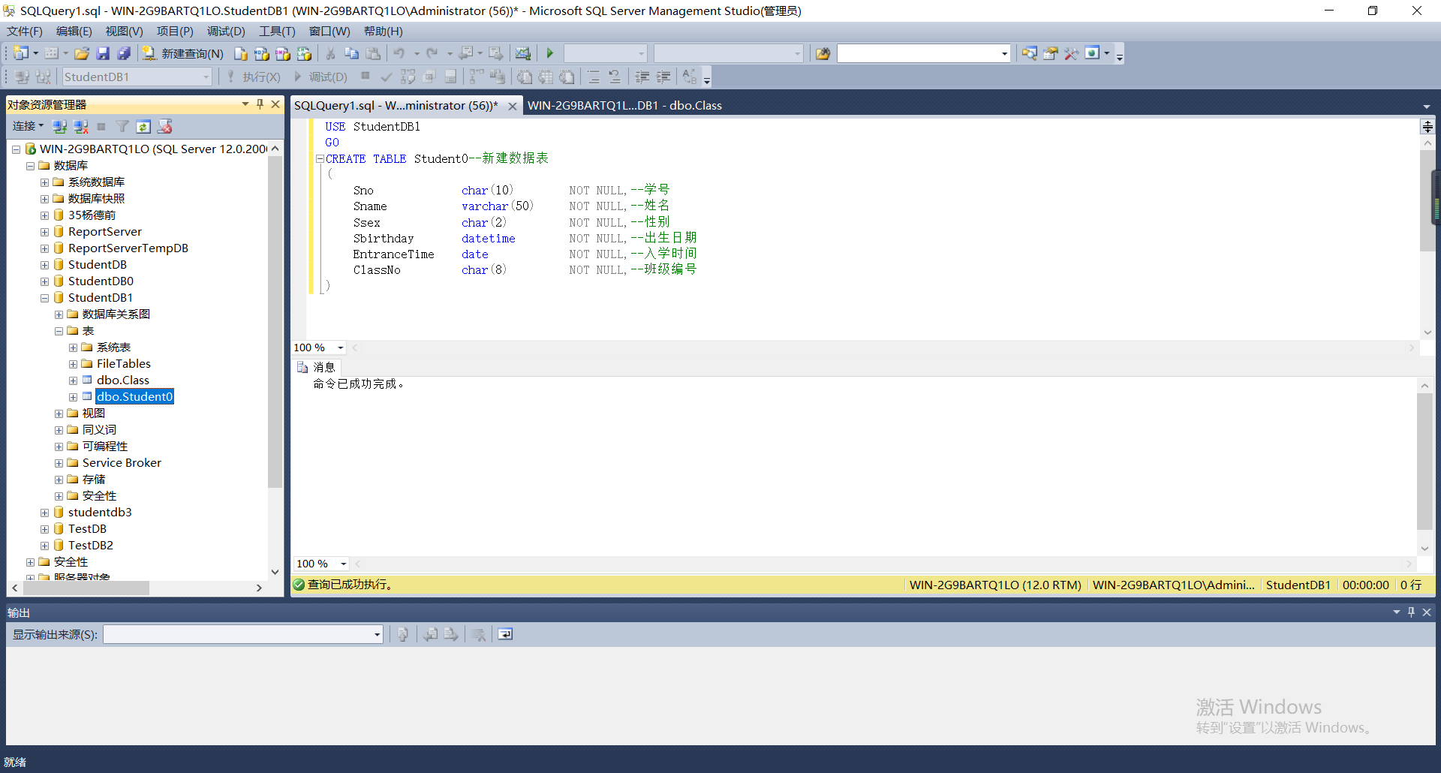Click the Increase Indent icon
The width and height of the screenshot is (1441, 773).
point(663,77)
